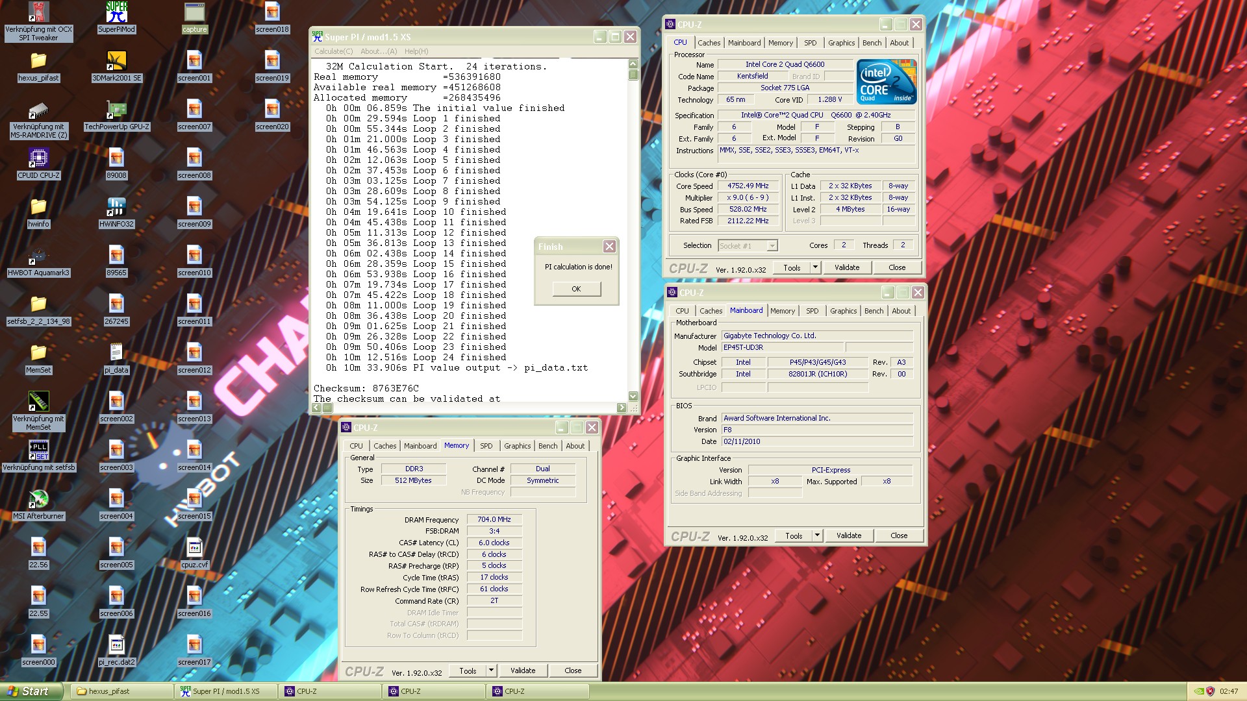
Task: Click horizontal scrollbar left arrow in Super PI
Action: pos(316,408)
